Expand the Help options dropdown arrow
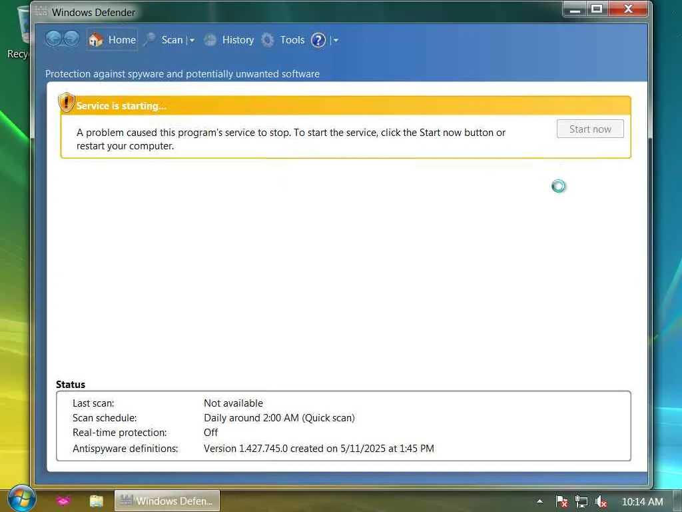682x512 pixels. 336,41
